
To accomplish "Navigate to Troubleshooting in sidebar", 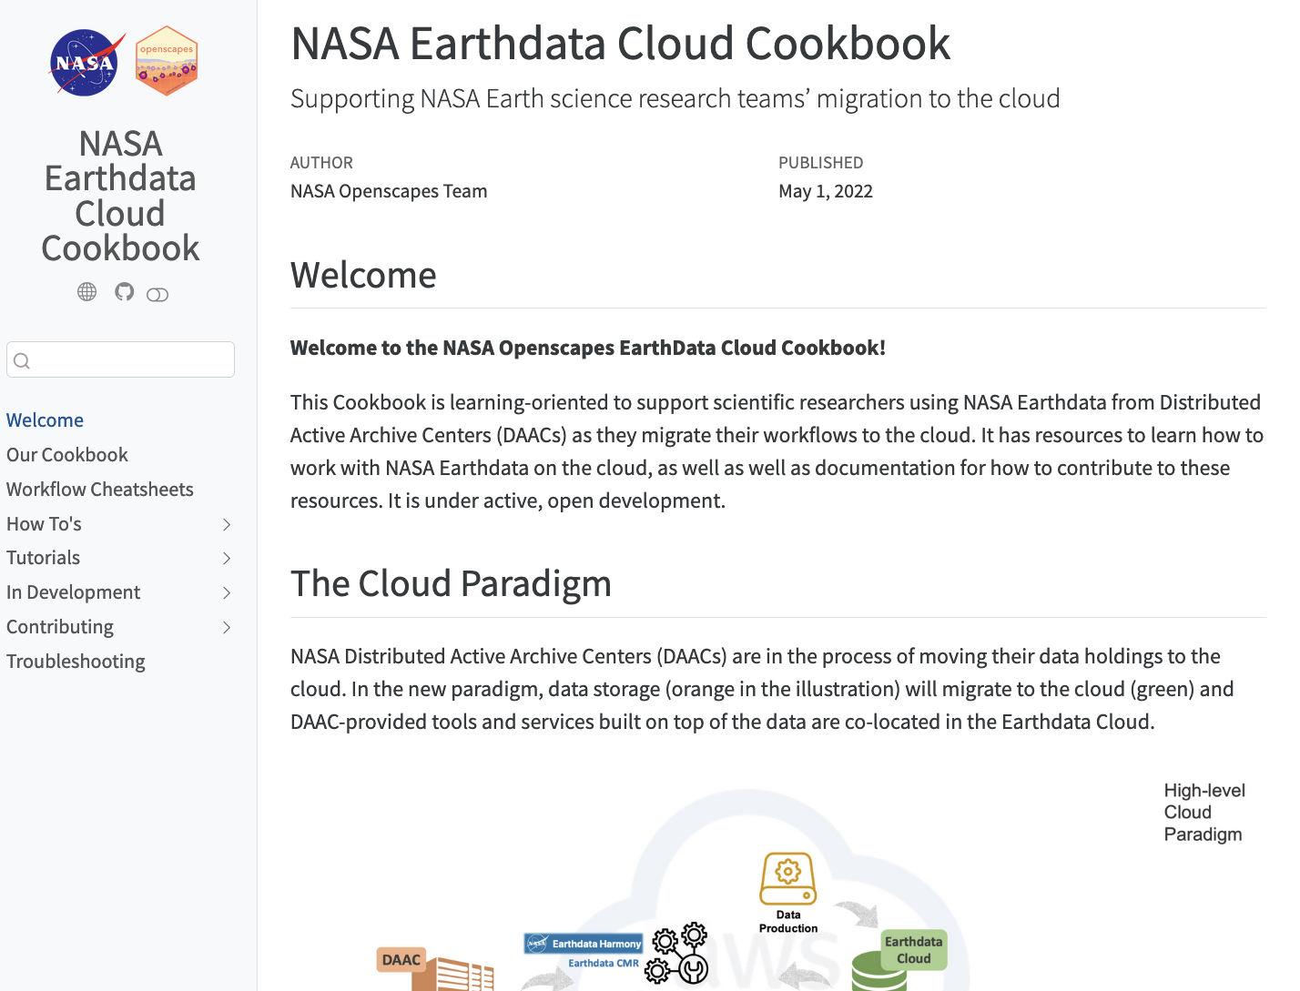I will pyautogui.click(x=76, y=662).
